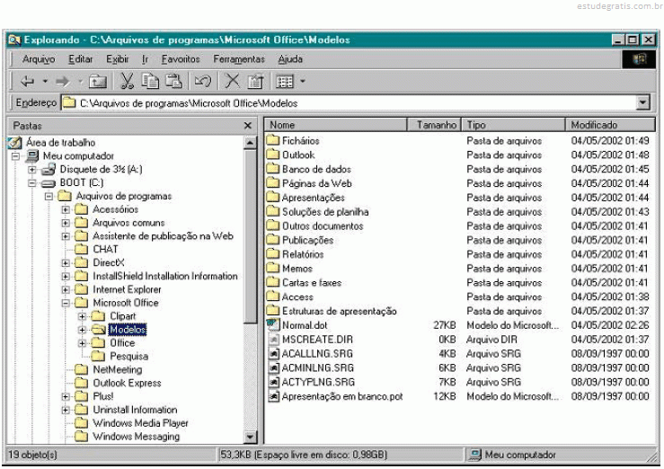Viewport: 664px width, 469px height.
Task: Open the Exibir menu
Action: (x=118, y=59)
